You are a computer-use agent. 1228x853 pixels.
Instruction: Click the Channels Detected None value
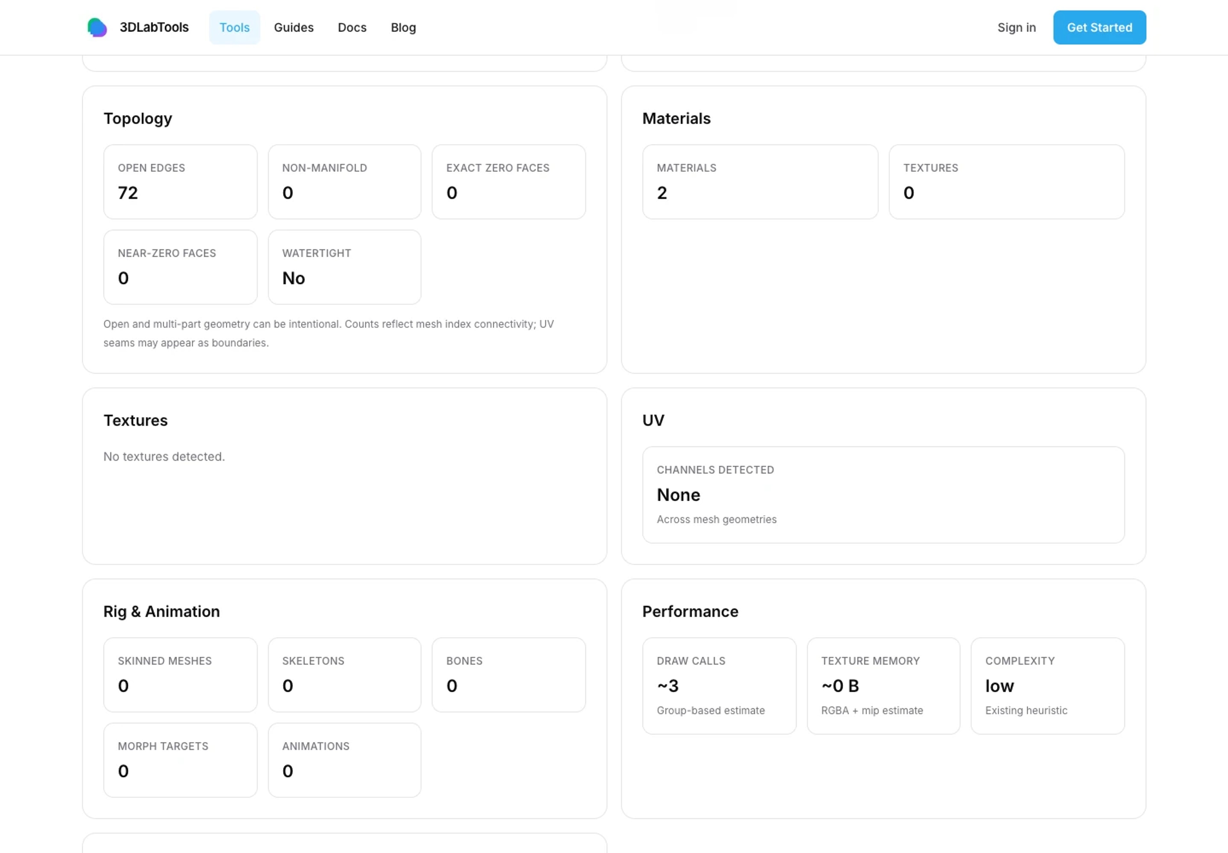click(678, 494)
